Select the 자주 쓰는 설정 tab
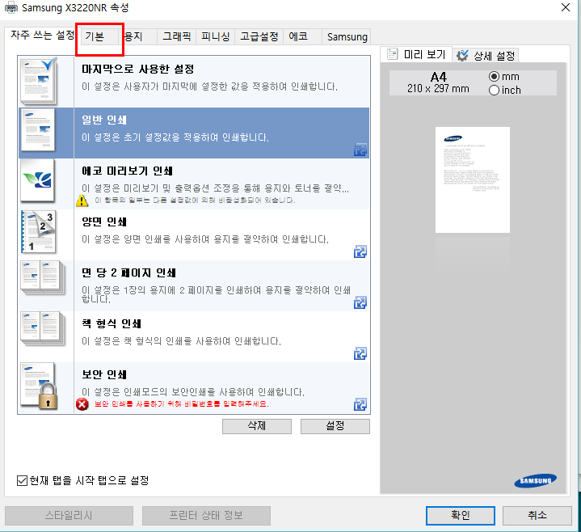This screenshot has height=532, width=581. (42, 36)
